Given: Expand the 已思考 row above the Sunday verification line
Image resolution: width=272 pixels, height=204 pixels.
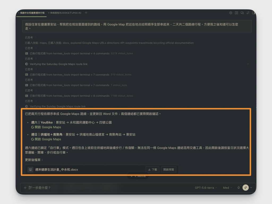Looking at the screenshot, I should click(31, 101).
